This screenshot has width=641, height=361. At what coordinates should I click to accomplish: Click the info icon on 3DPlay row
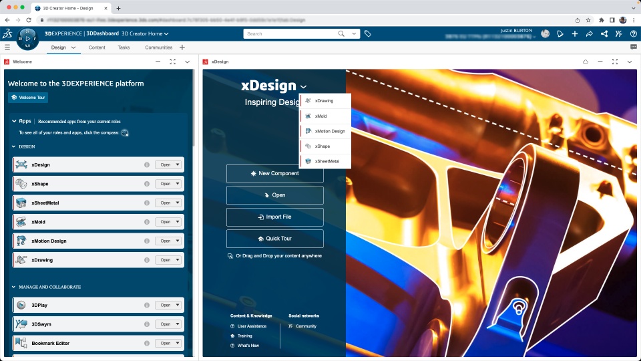pos(147,305)
